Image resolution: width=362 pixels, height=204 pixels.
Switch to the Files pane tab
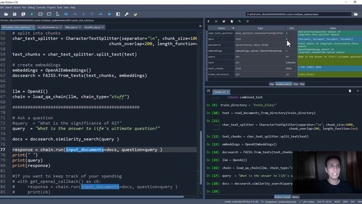(302, 84)
